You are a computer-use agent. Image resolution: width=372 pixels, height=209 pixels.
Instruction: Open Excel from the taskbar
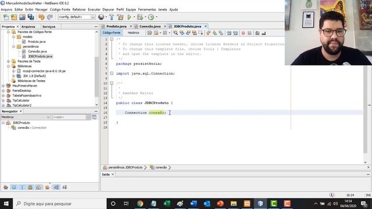coord(167,204)
